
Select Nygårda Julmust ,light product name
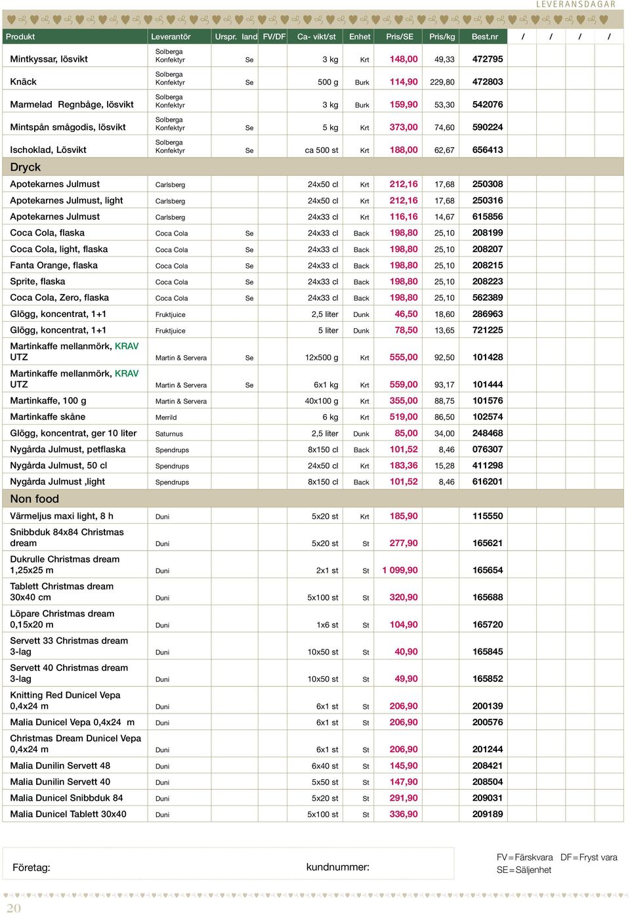(58, 482)
